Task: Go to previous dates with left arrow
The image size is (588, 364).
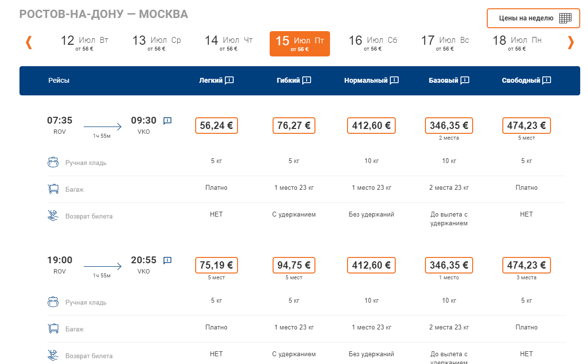Action: point(29,43)
